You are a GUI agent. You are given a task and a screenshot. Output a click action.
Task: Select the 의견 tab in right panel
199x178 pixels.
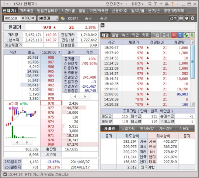click(135, 35)
